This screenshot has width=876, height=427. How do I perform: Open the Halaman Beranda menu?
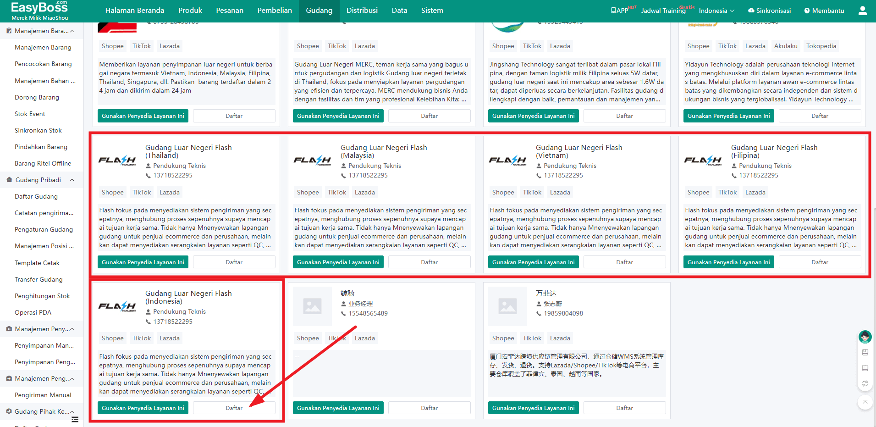[x=135, y=11]
